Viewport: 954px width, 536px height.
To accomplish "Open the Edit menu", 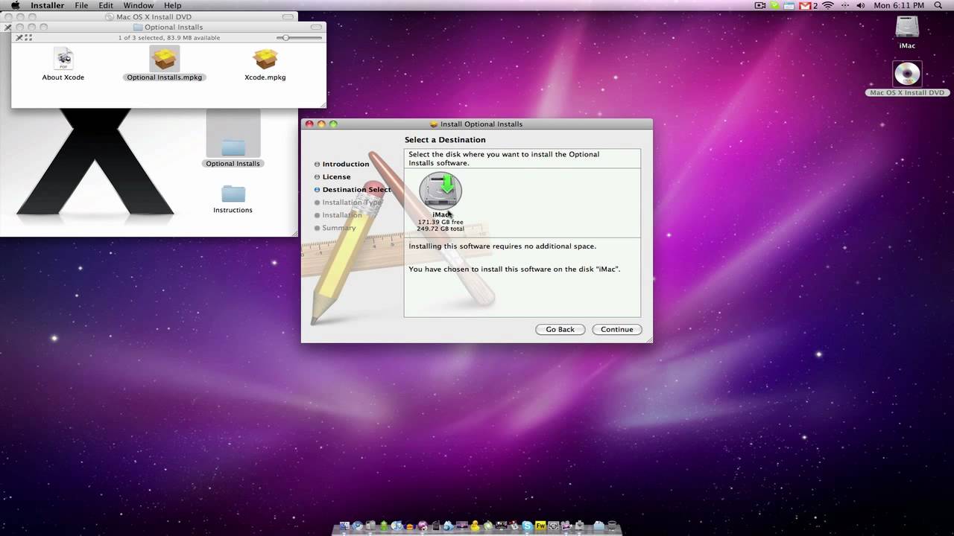I will coord(106,5).
